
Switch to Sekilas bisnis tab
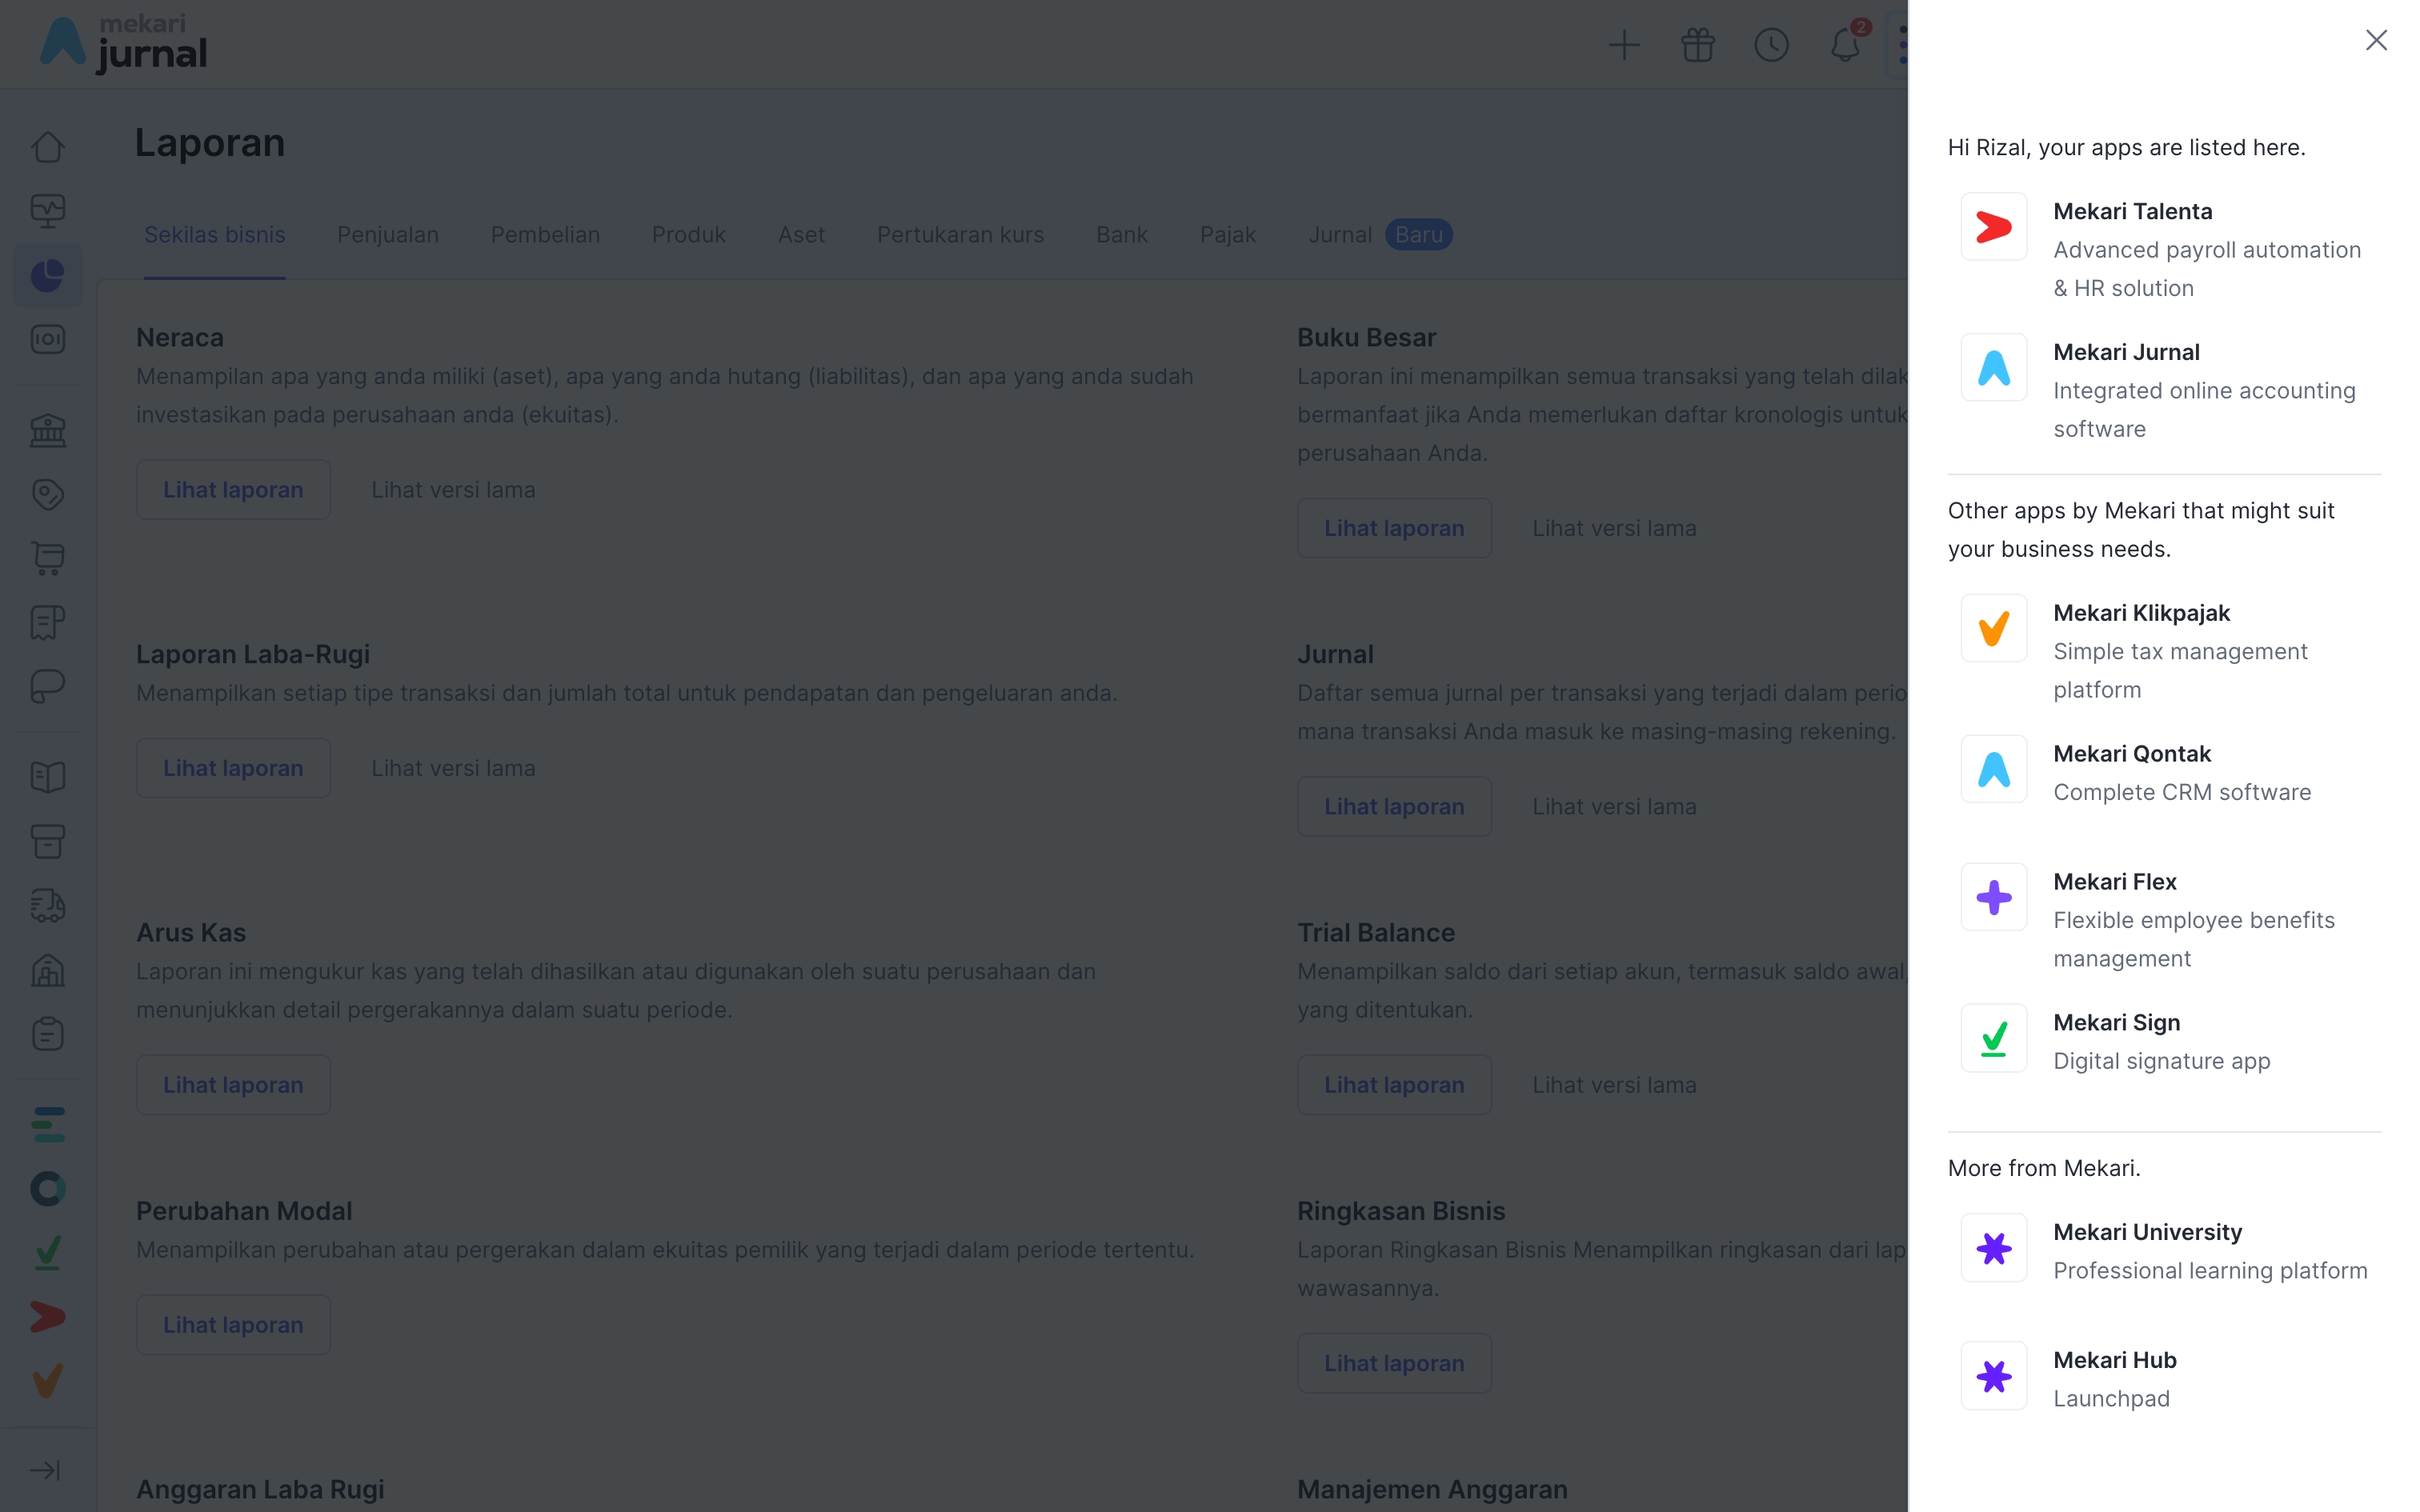[215, 235]
